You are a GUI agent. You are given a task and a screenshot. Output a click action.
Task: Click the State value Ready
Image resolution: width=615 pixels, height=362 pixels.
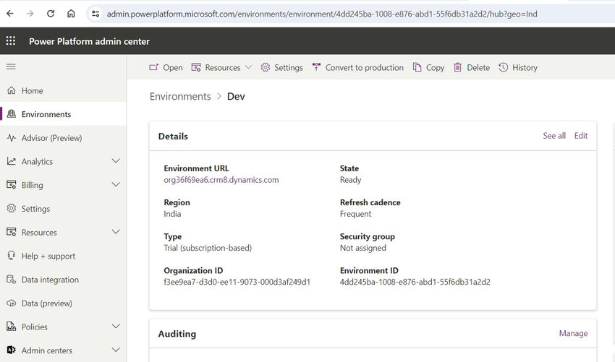(x=350, y=180)
